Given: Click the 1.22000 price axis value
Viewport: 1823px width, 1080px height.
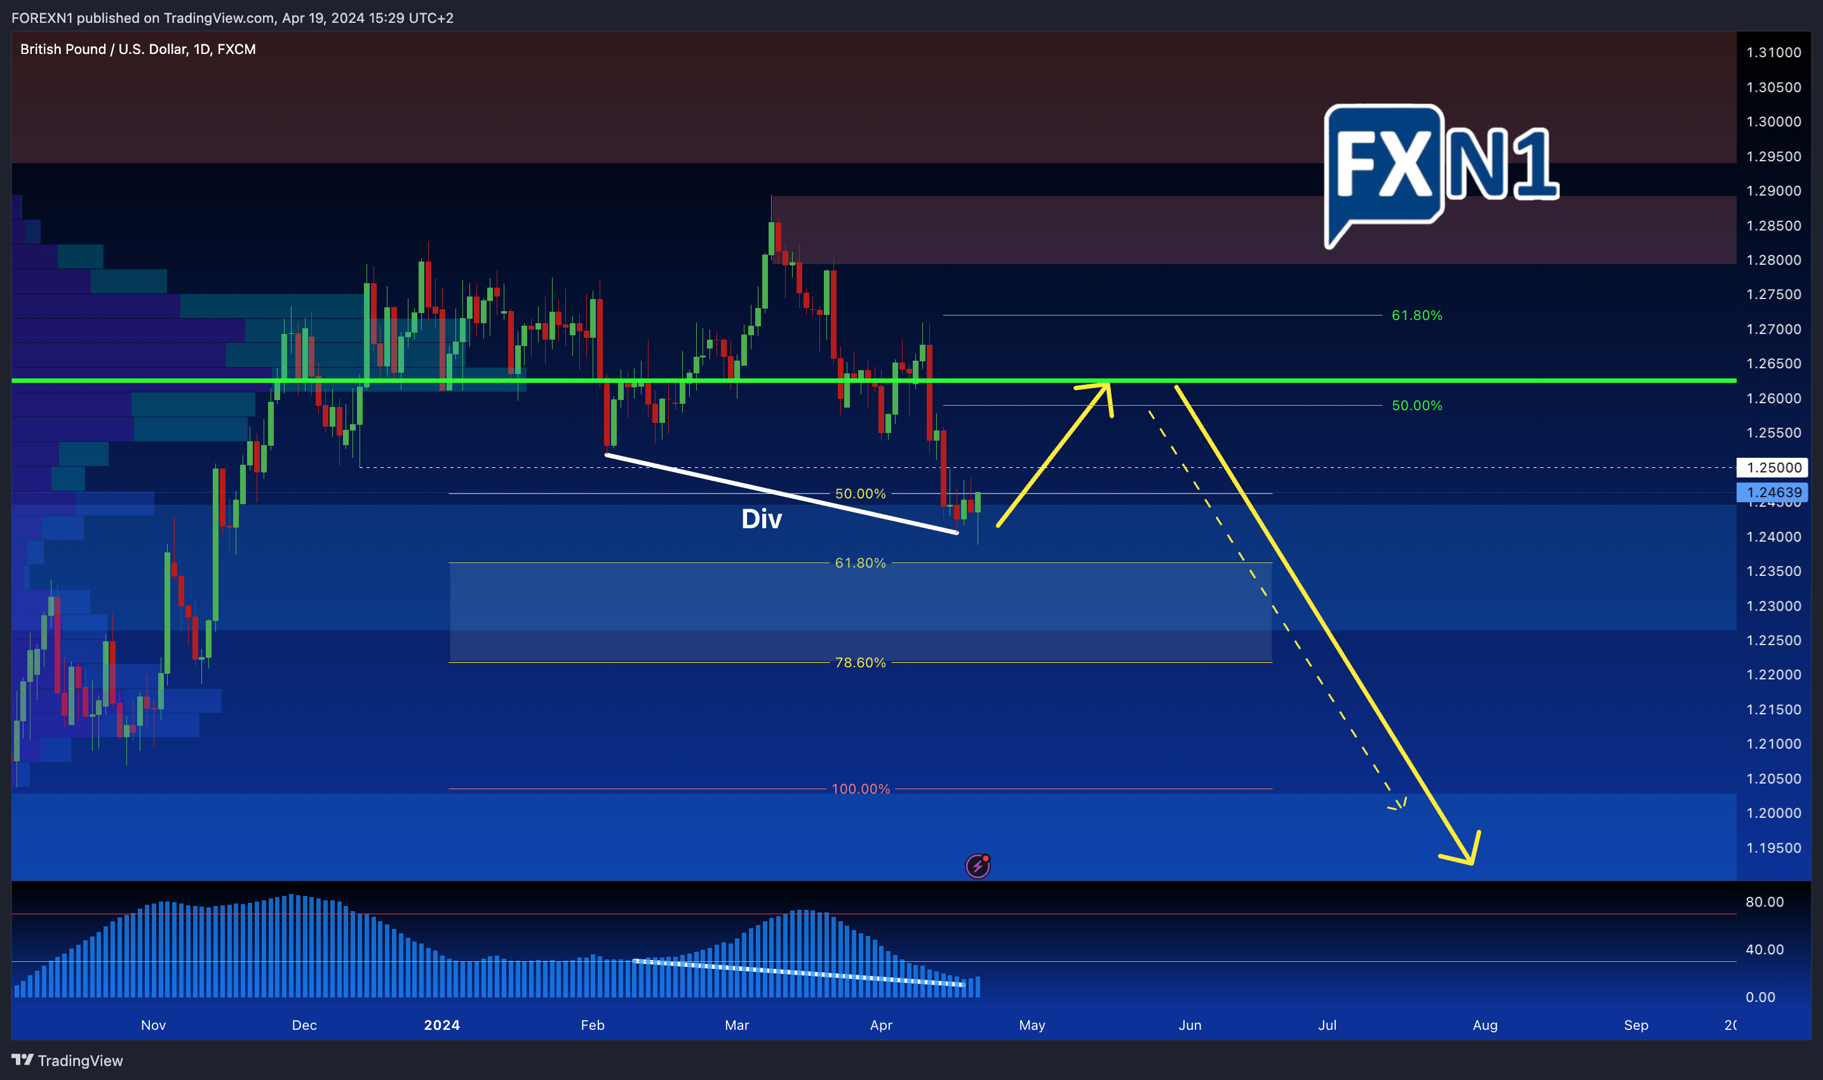Looking at the screenshot, I should coord(1773,675).
